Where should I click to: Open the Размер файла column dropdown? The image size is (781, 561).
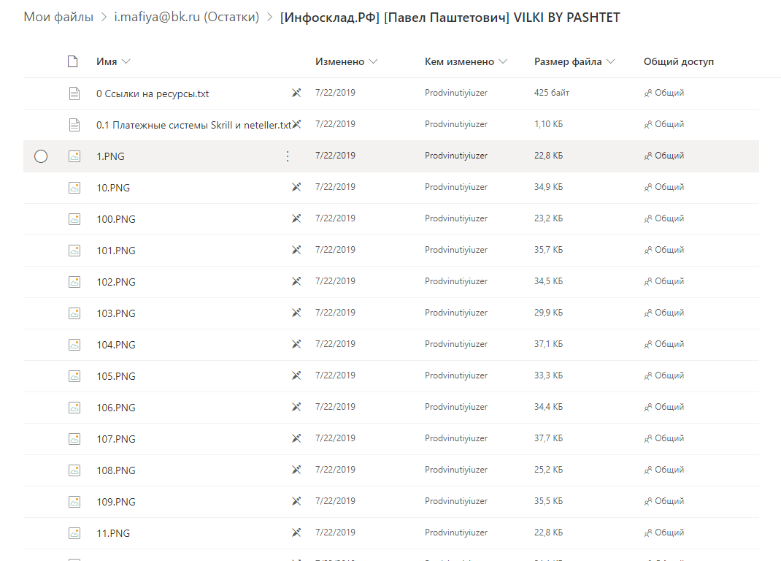click(611, 61)
